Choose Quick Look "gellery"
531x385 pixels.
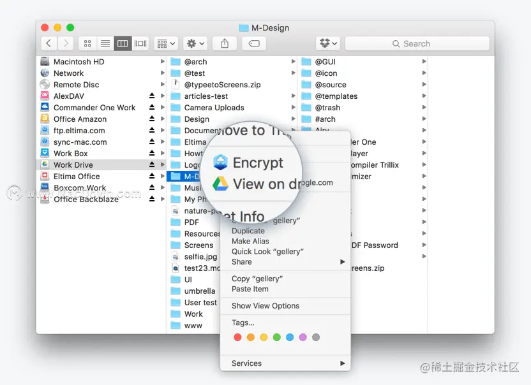point(267,252)
